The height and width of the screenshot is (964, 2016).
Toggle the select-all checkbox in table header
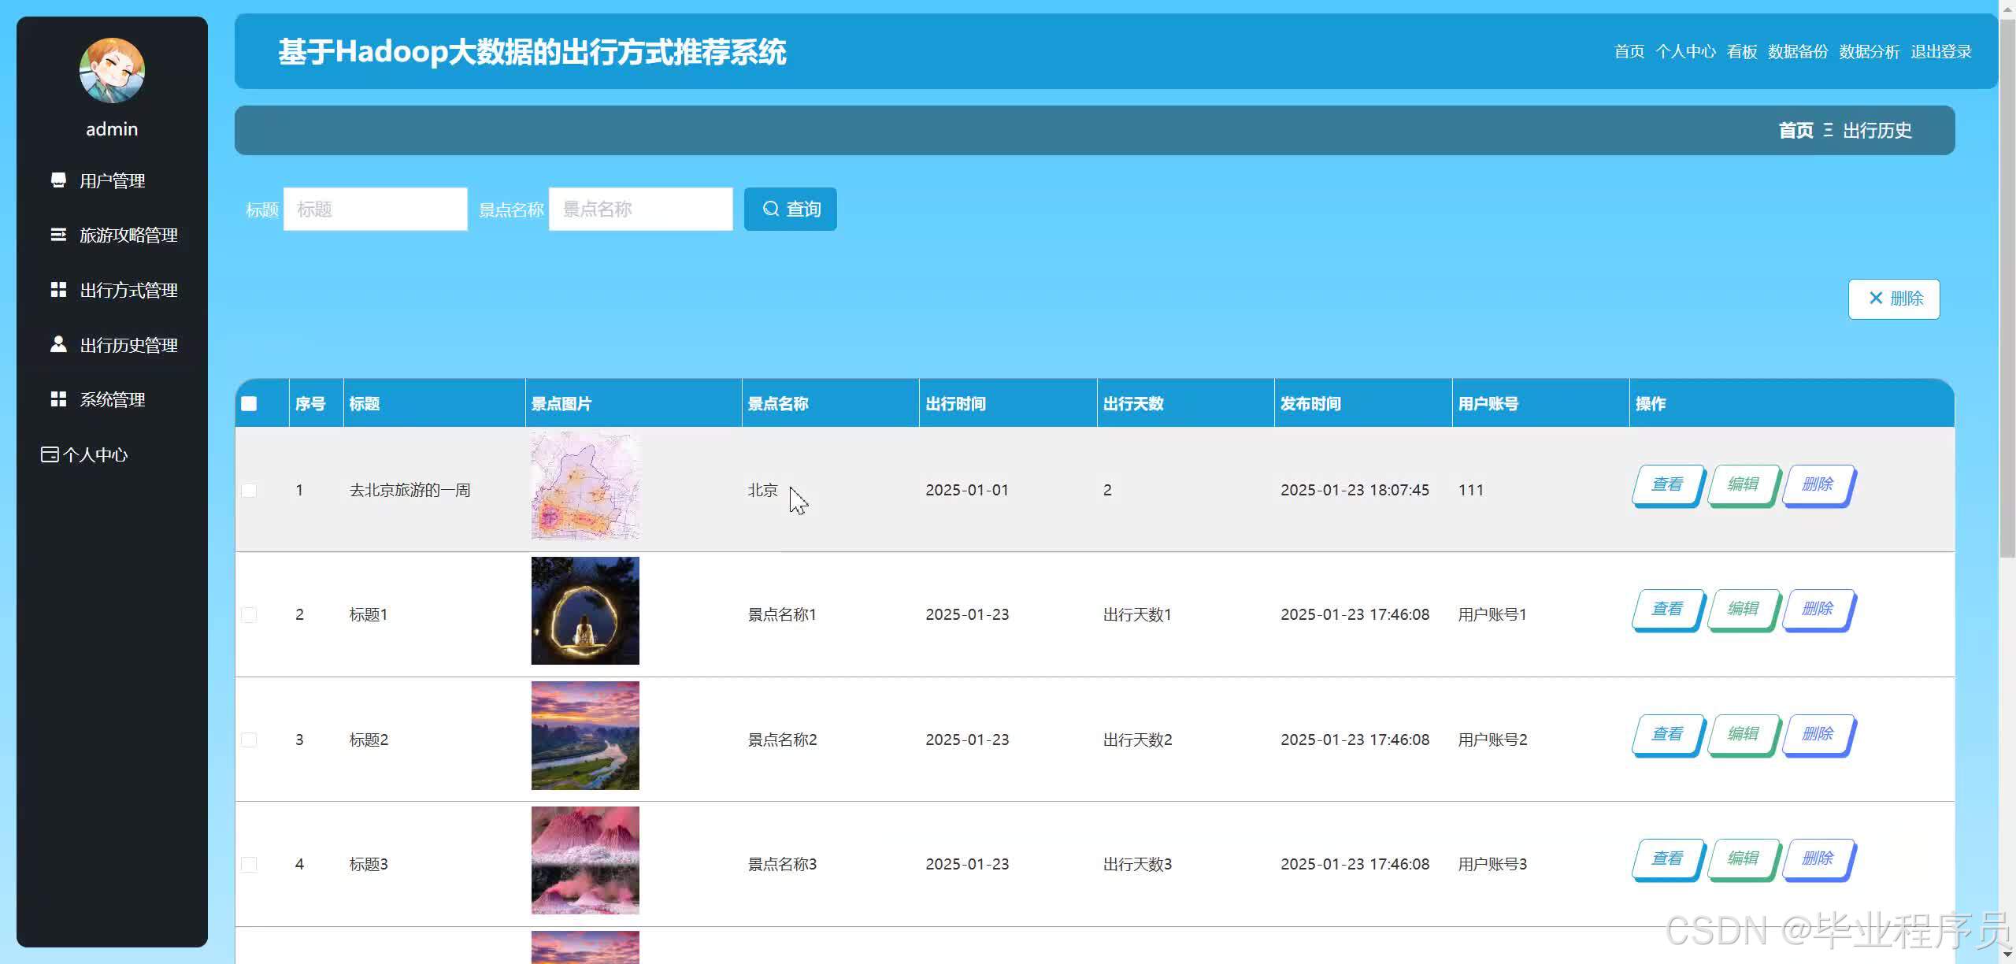(x=249, y=403)
